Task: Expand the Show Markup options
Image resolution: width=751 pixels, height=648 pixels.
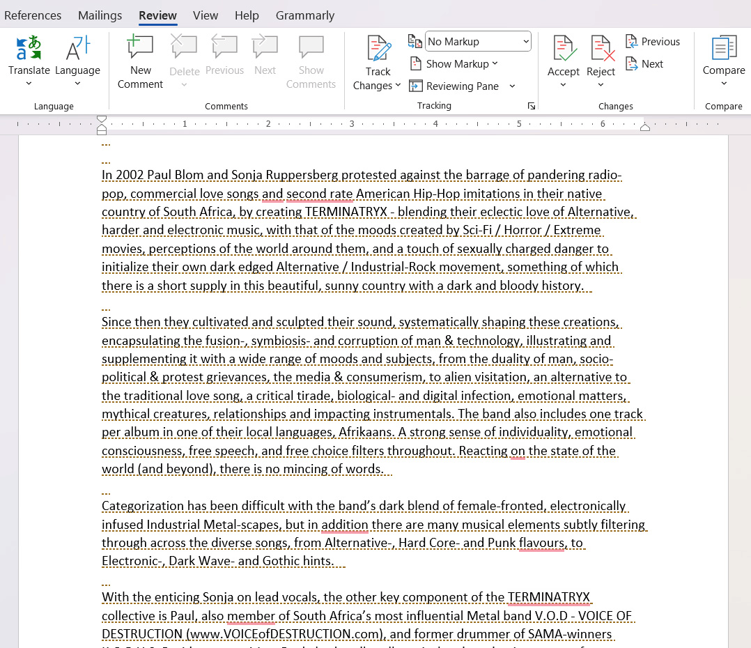Action: coord(454,63)
